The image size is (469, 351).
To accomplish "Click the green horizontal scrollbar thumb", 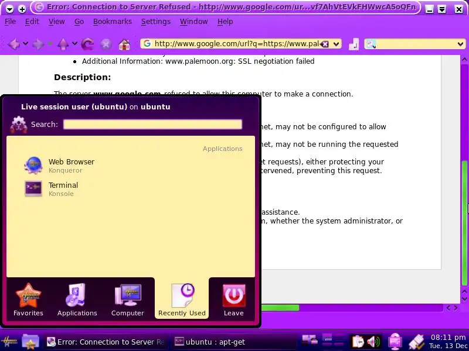I will (x=280, y=308).
